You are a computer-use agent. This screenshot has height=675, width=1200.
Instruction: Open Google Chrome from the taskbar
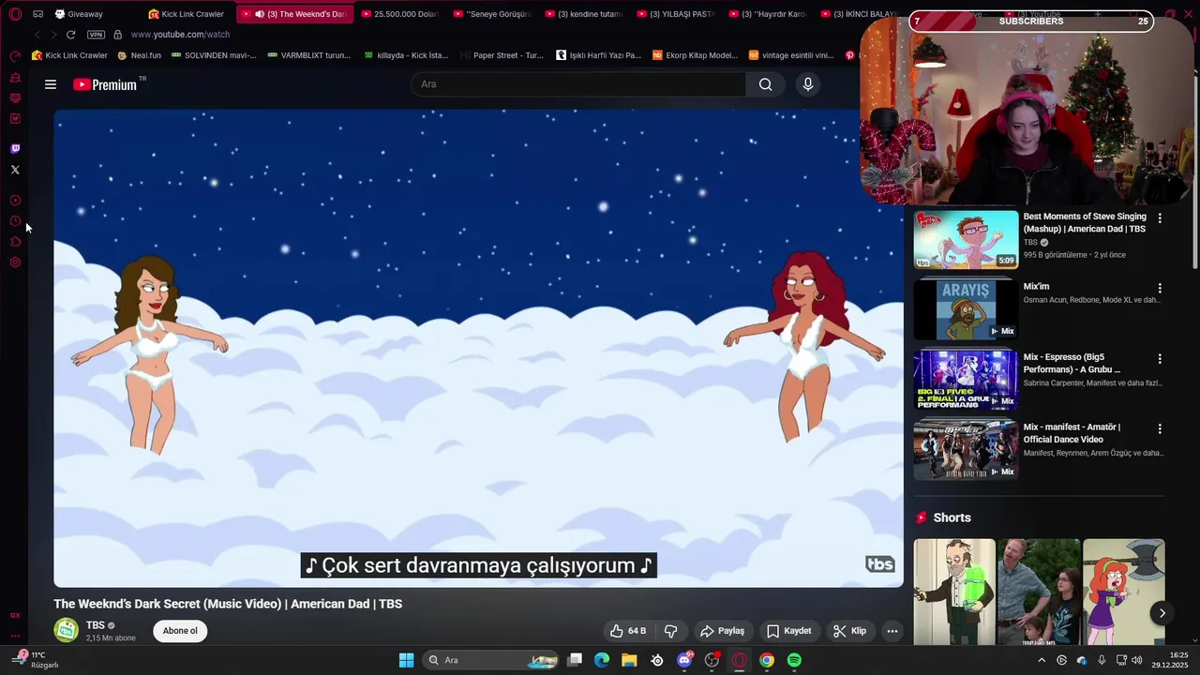pos(767,660)
